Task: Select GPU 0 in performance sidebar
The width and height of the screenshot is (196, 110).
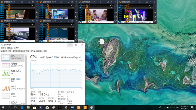Action: (13, 102)
